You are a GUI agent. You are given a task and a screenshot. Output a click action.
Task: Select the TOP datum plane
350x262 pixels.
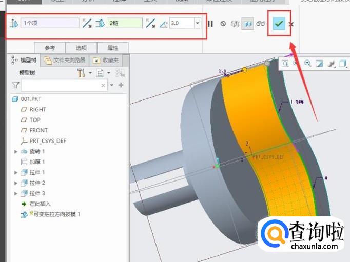pos(30,120)
